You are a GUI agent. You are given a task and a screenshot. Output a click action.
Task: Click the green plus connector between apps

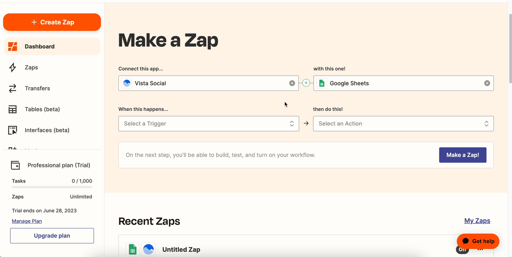pyautogui.click(x=306, y=83)
